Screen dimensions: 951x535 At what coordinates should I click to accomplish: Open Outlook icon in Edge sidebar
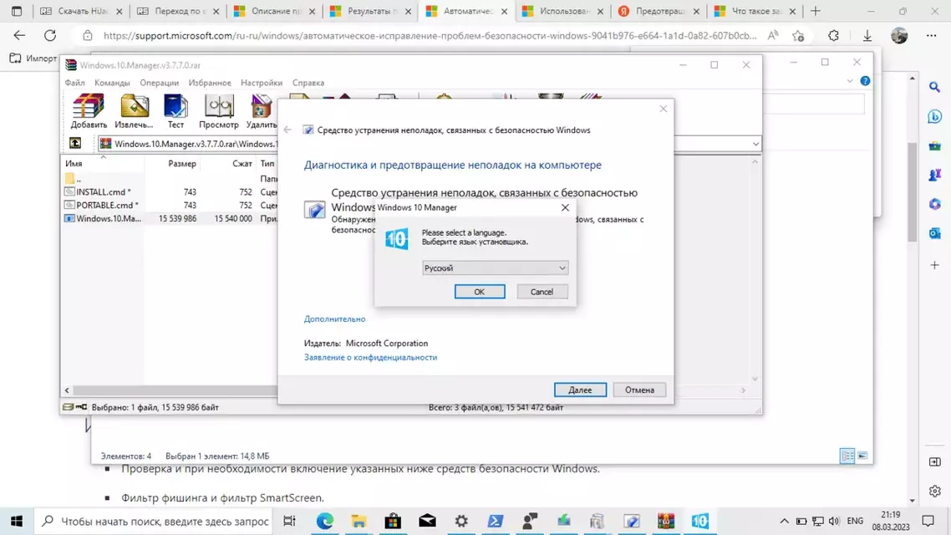pyautogui.click(x=934, y=233)
